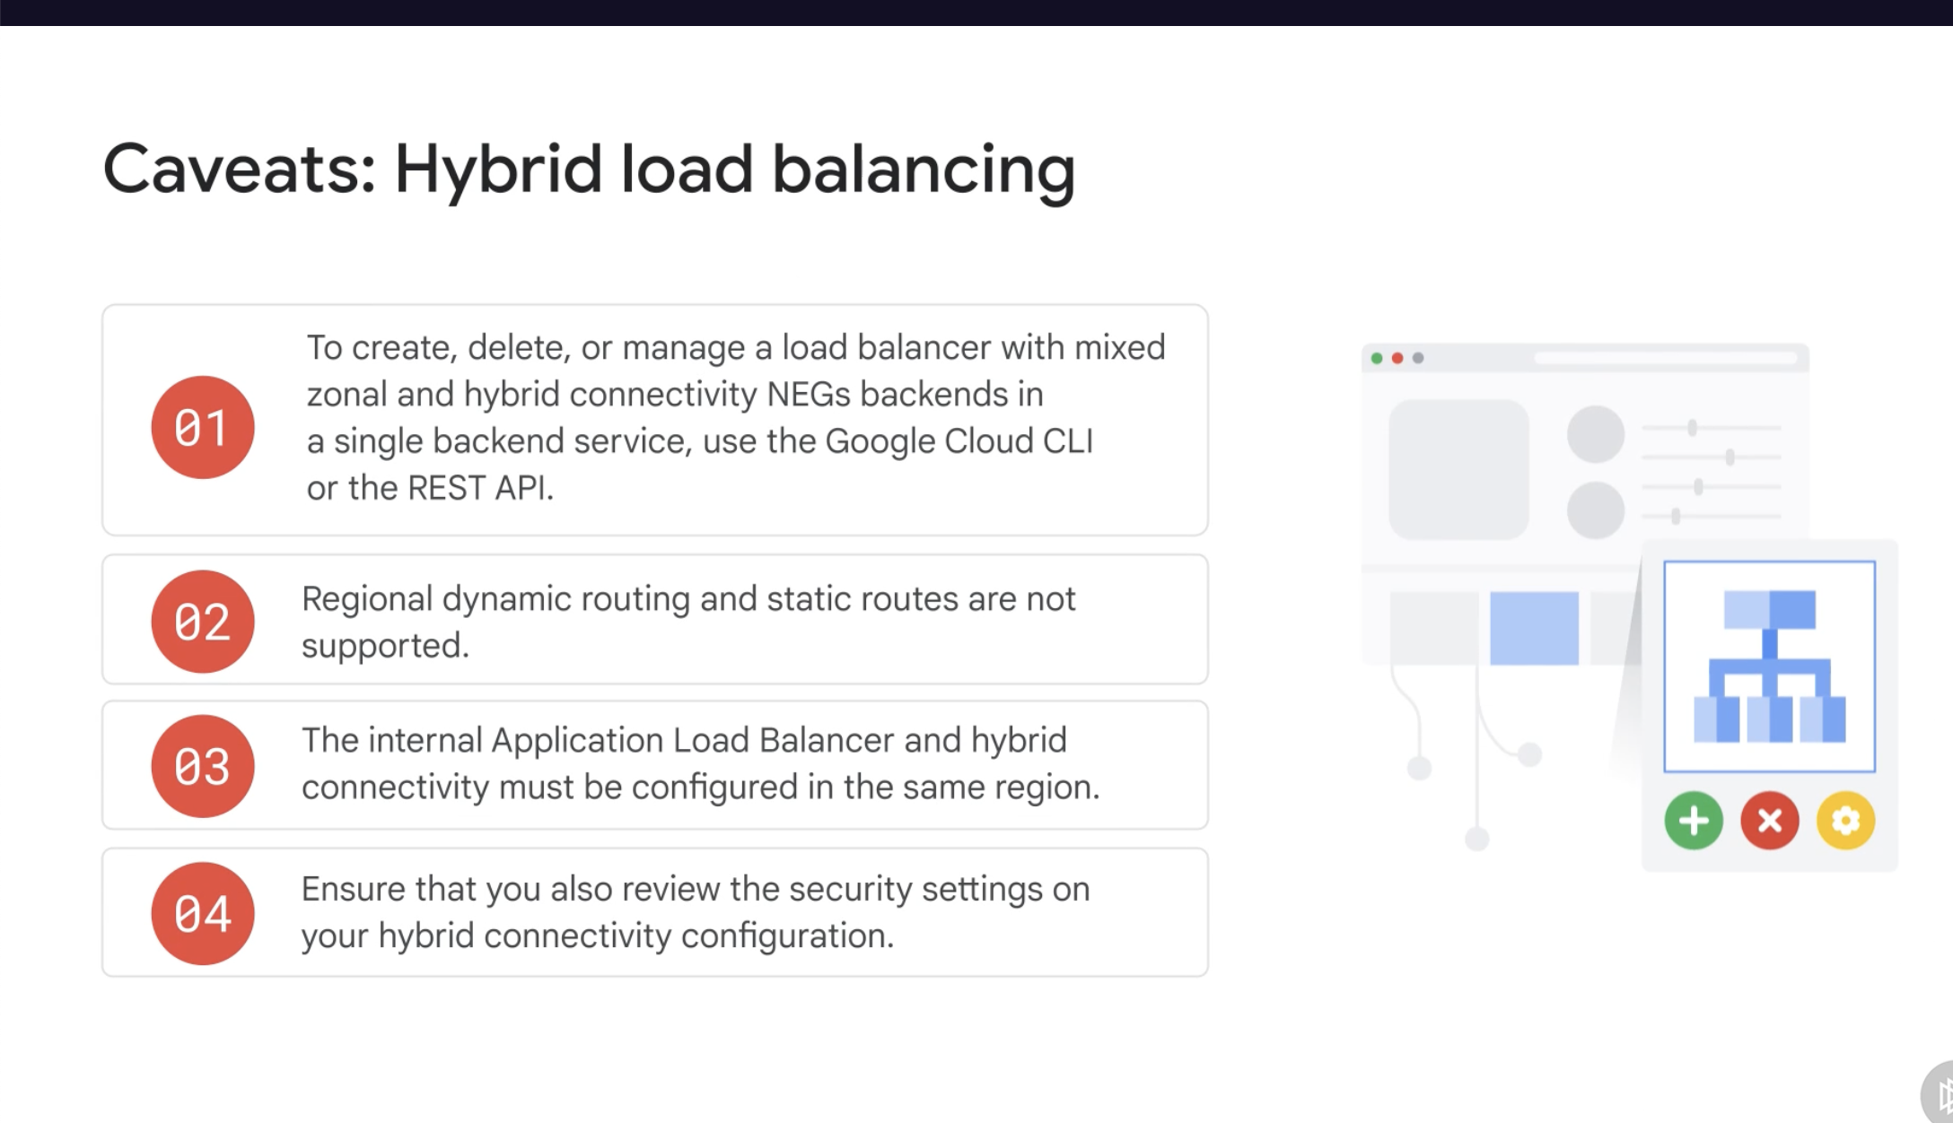
Task: Click the large gray rounded square placeholder
Action: (x=1458, y=469)
